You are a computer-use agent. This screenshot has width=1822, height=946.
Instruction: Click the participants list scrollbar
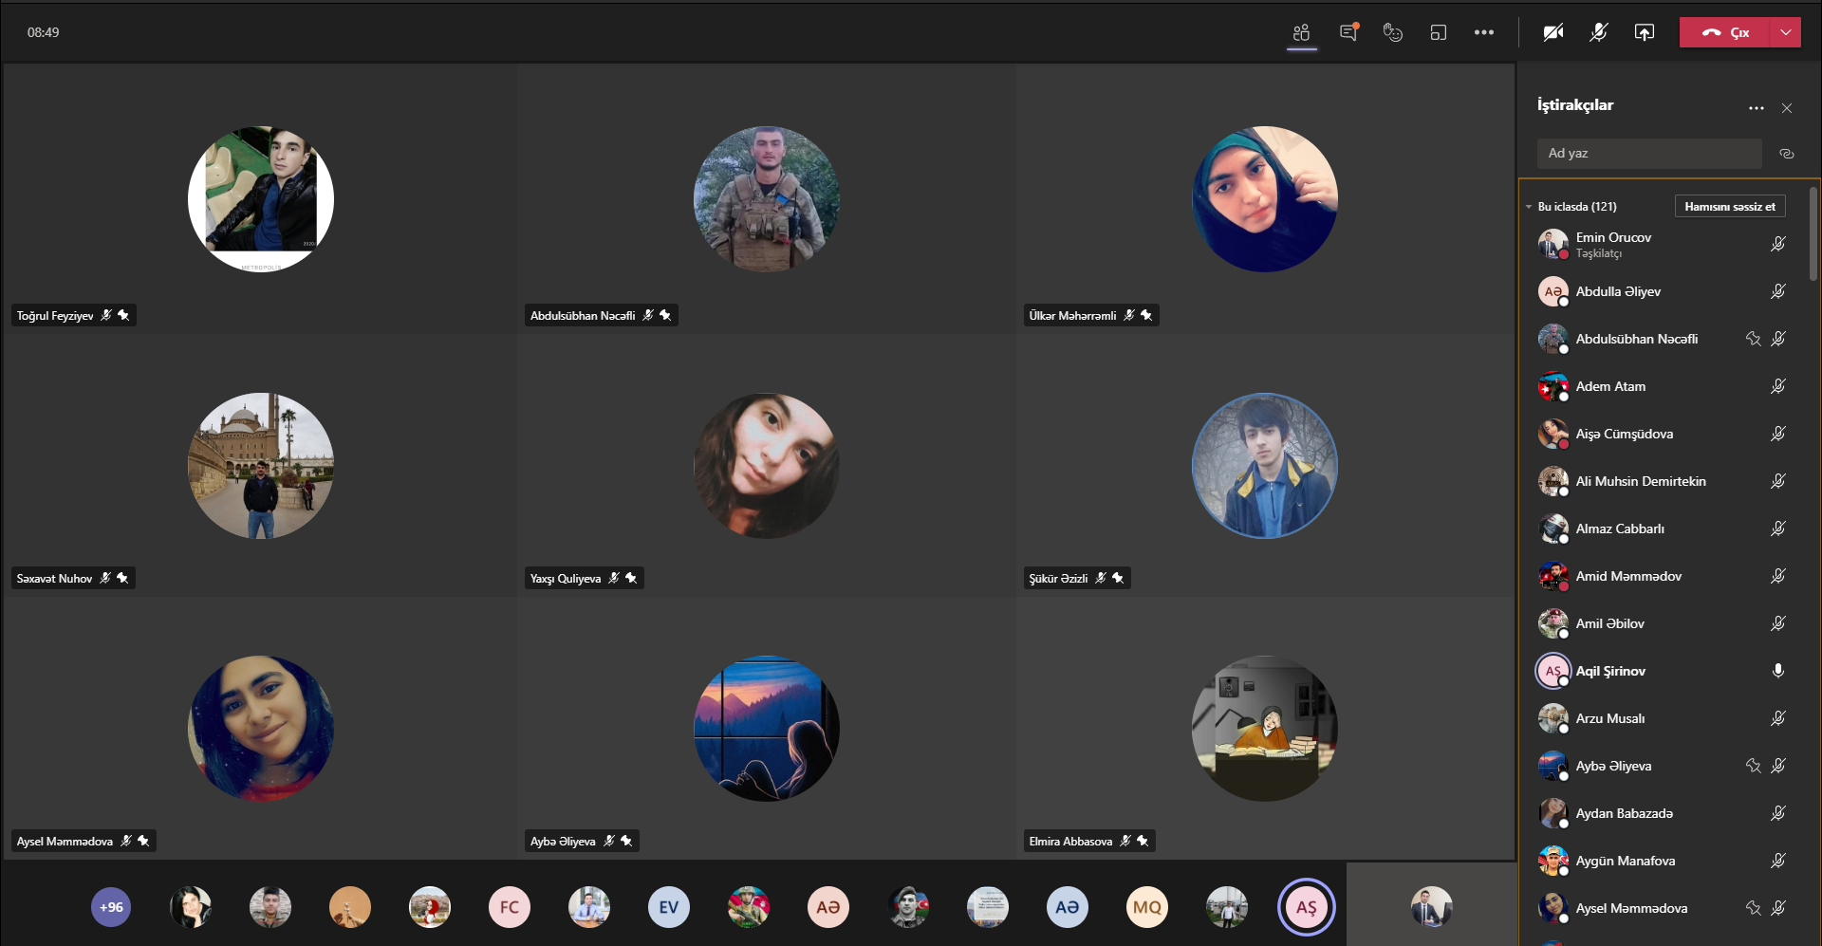point(1813,232)
